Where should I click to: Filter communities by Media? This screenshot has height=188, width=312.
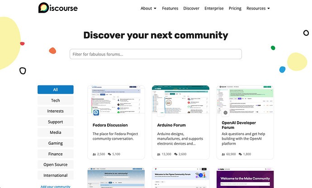pos(56,132)
